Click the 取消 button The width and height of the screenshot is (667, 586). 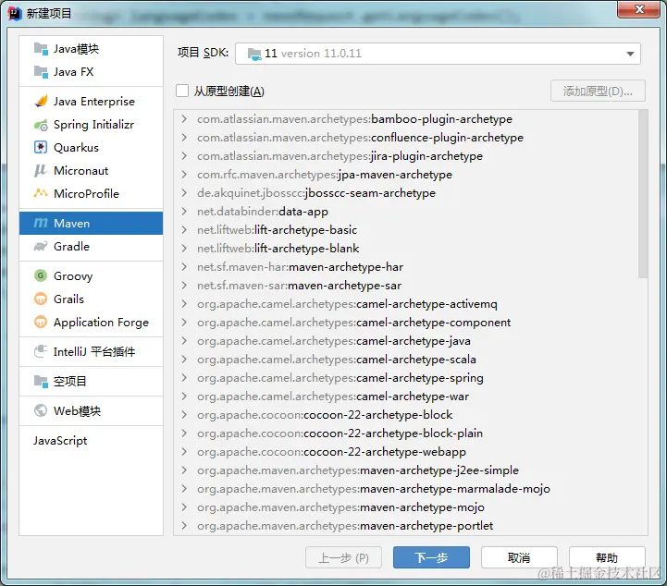[x=519, y=557]
